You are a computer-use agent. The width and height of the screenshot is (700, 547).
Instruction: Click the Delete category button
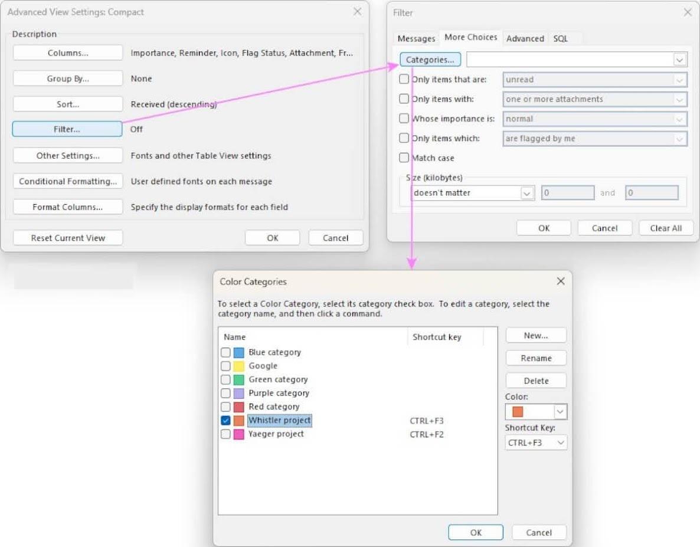tap(536, 381)
